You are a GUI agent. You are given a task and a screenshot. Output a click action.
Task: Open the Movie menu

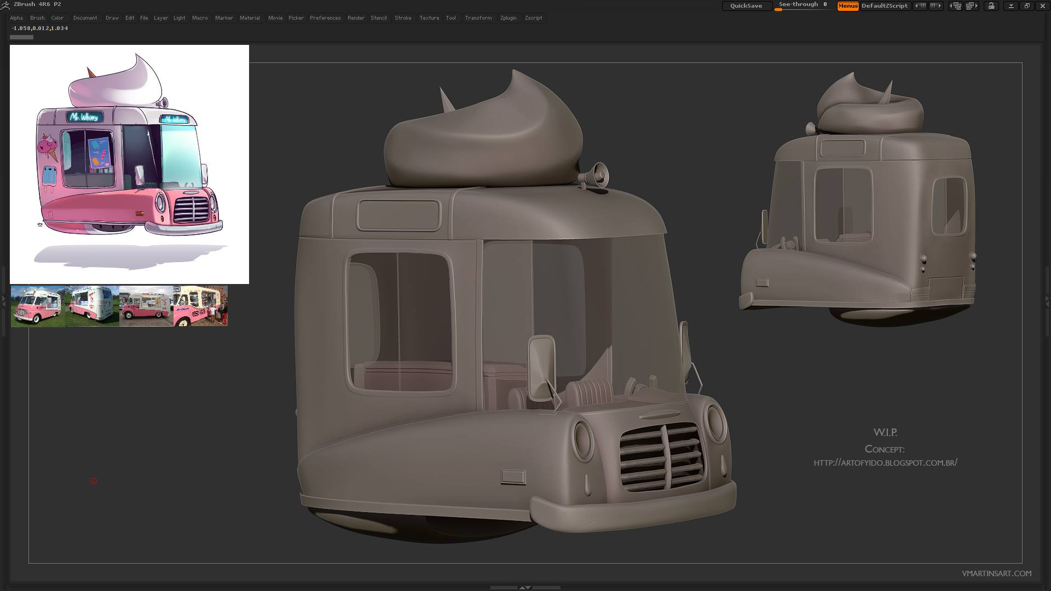pyautogui.click(x=275, y=18)
